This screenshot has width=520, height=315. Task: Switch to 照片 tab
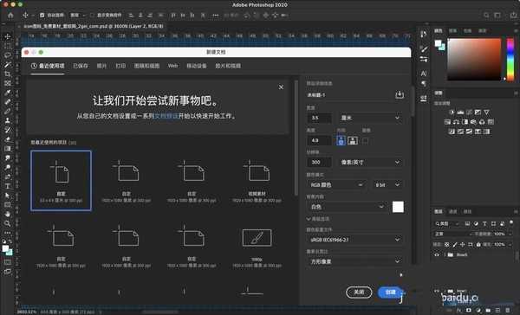pos(101,66)
